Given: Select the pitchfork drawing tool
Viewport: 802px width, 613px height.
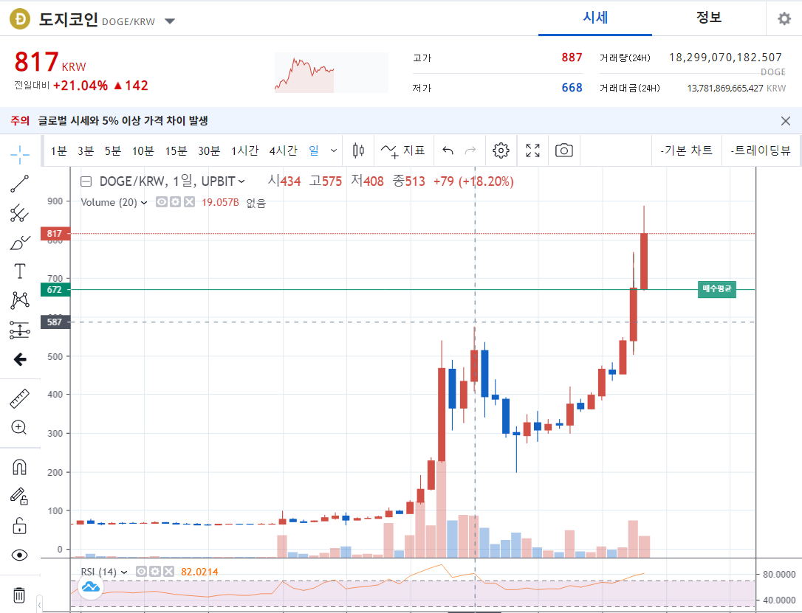Looking at the screenshot, I should coord(20,213).
